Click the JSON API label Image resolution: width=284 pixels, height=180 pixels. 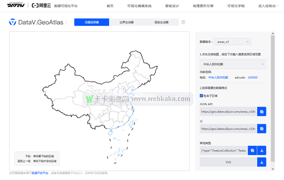(x=206, y=104)
